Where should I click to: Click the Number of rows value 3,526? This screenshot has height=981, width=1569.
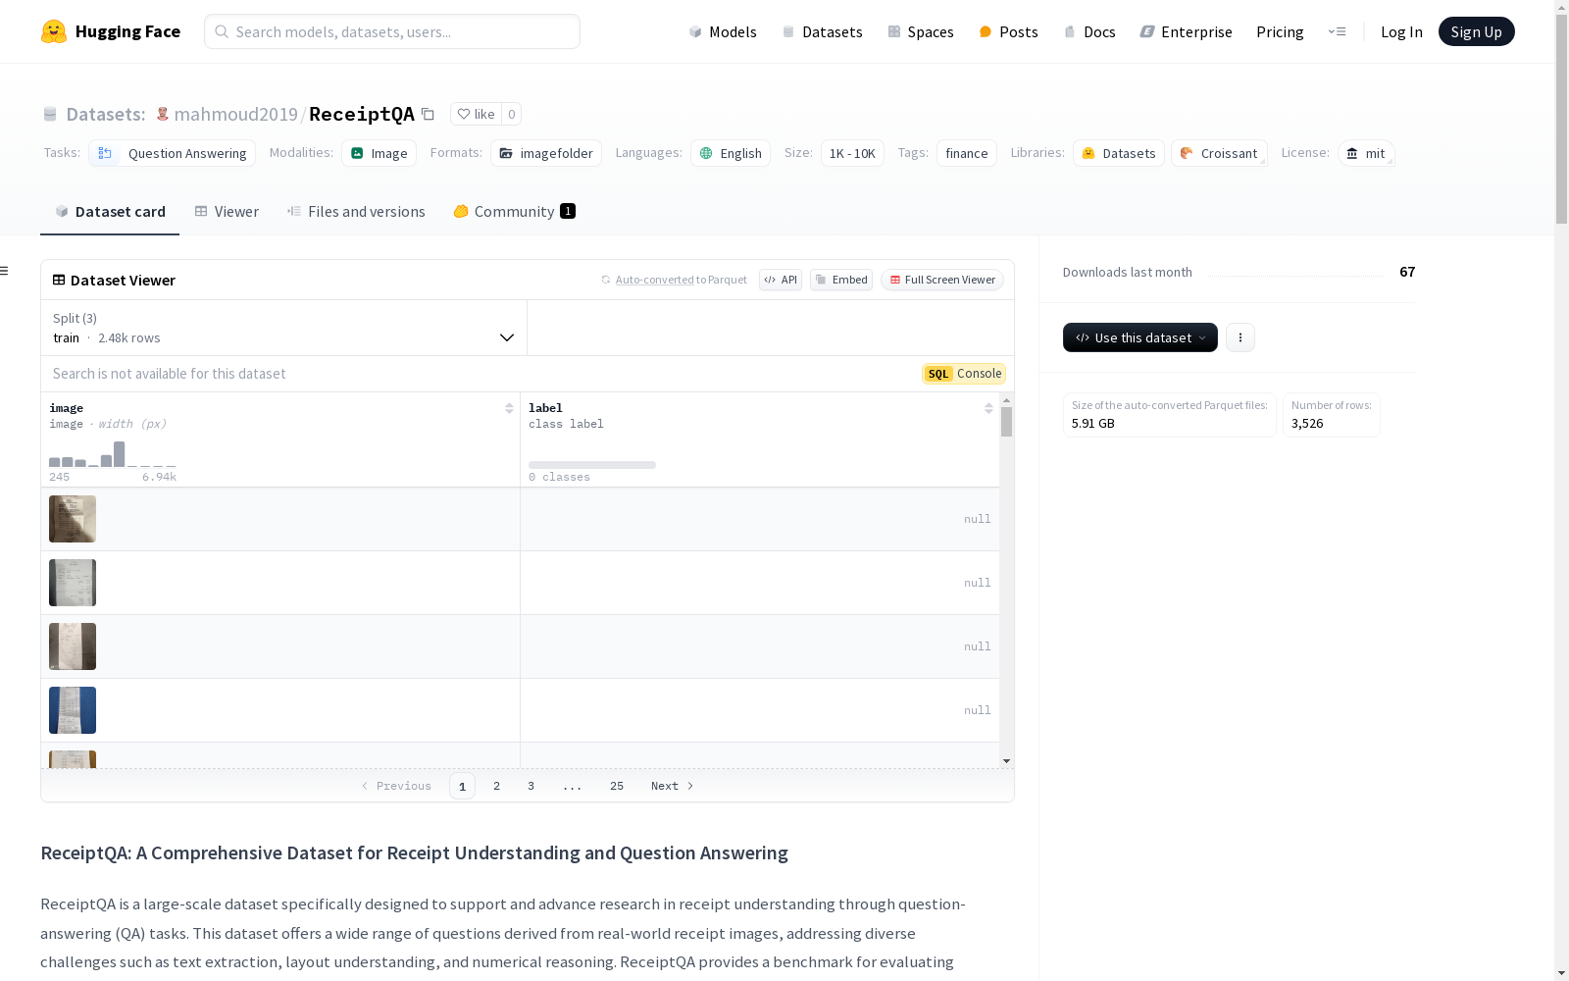coord(1307,424)
